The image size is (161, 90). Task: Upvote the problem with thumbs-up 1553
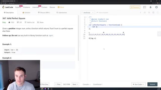[11, 22]
